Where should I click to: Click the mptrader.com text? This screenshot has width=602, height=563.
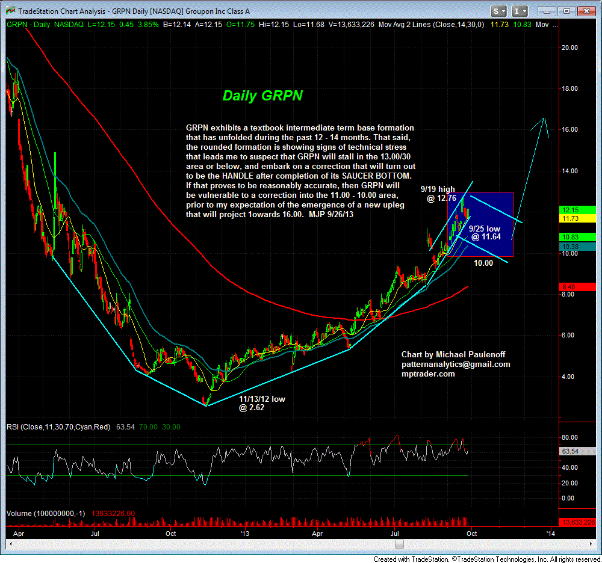coord(428,374)
